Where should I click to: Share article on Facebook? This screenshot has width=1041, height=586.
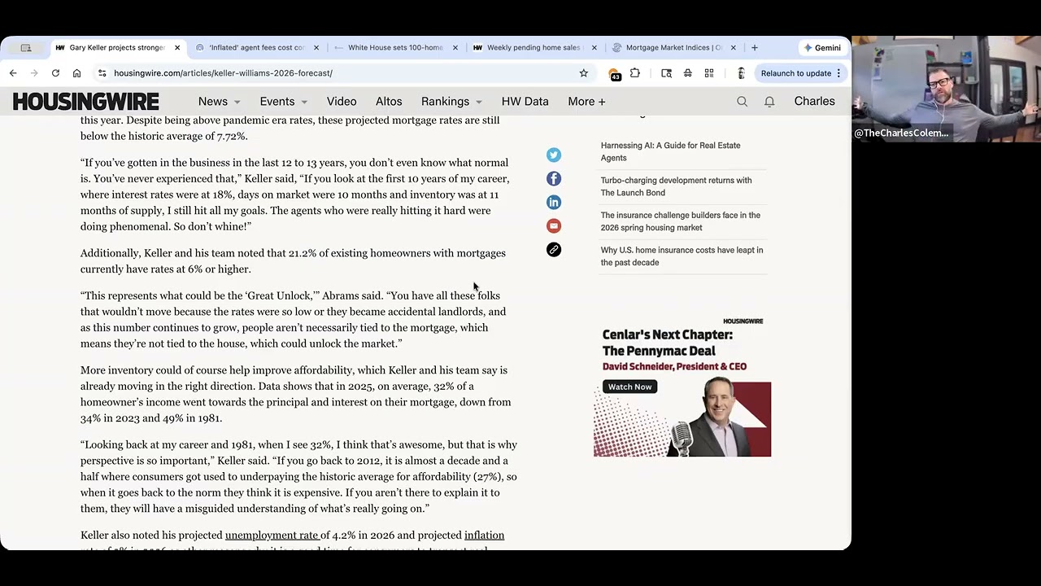coord(554,178)
